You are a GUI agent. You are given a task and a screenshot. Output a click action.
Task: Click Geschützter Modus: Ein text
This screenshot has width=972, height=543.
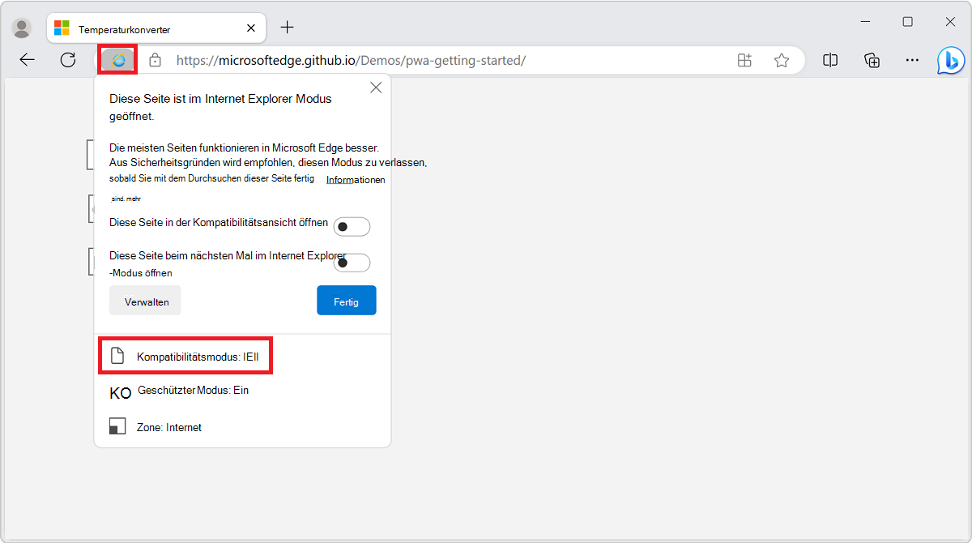[x=194, y=391]
